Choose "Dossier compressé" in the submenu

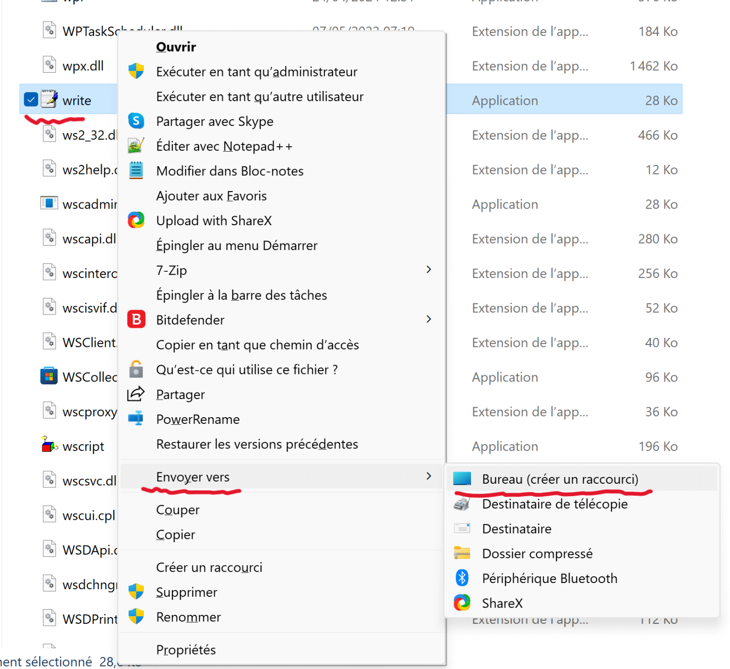coord(538,553)
